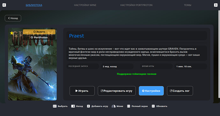The image size is (220, 116).
Task: Open the game Настройки button
Action: (151, 91)
